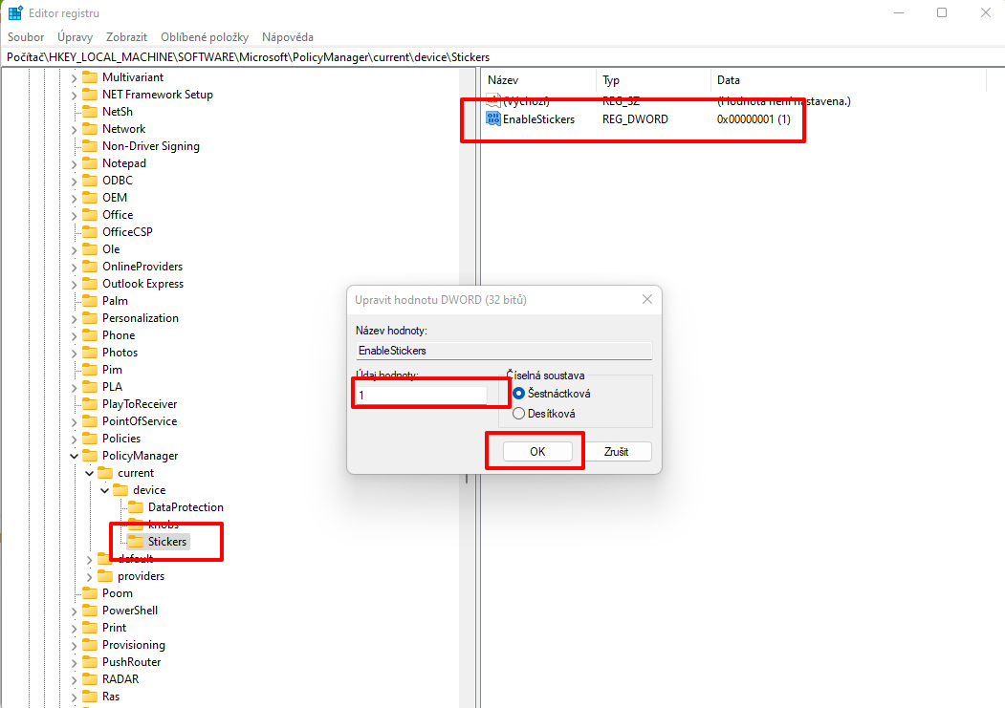Select the Phone key
This screenshot has width=1005, height=708.
click(x=119, y=334)
